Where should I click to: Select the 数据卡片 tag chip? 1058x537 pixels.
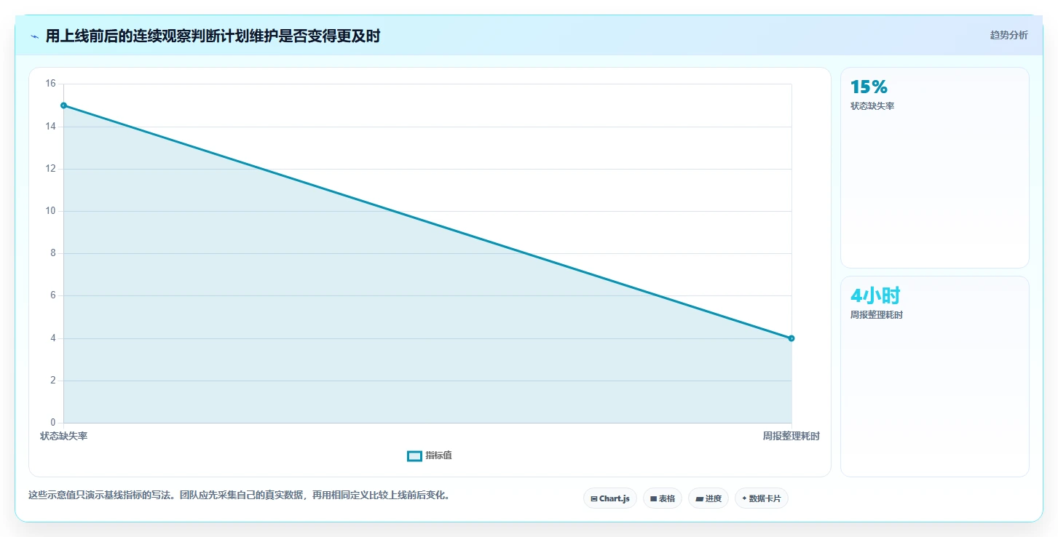(762, 498)
